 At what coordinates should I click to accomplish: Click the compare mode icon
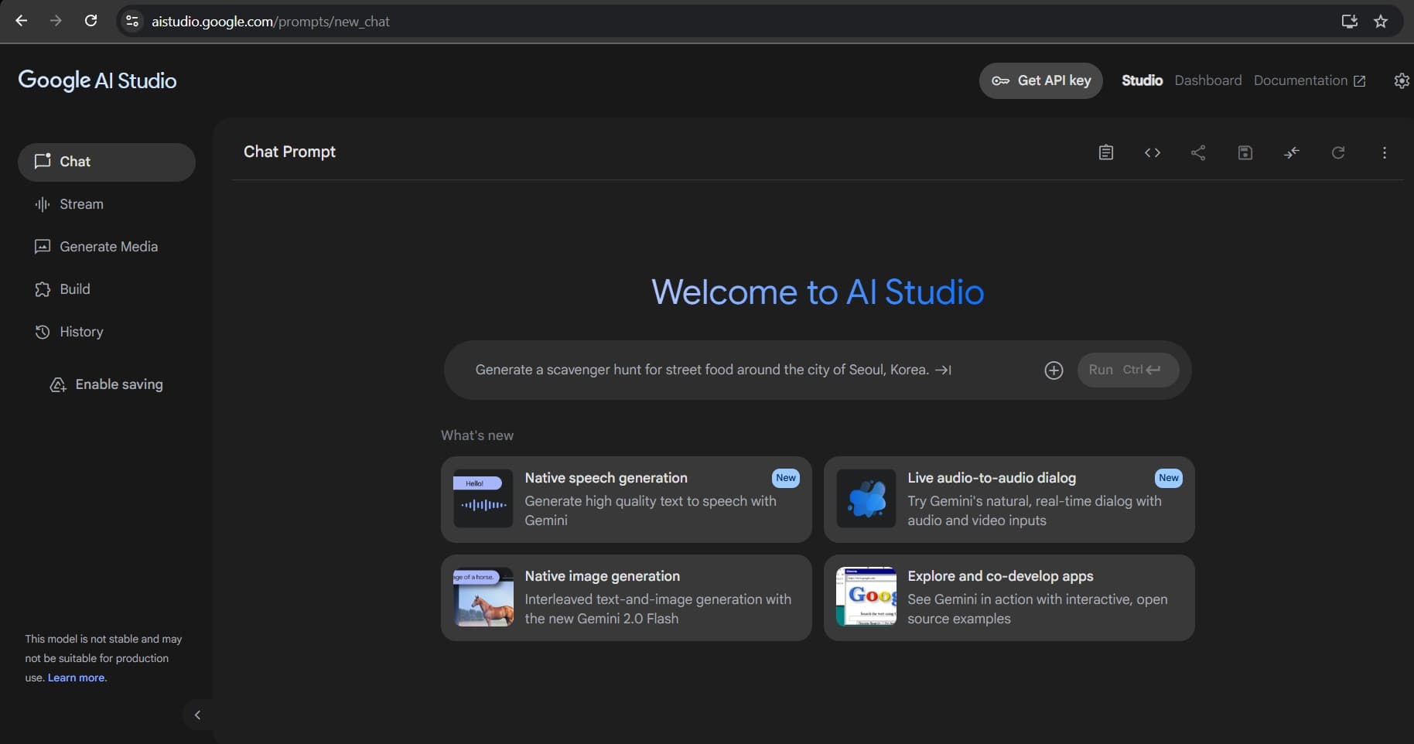(1292, 152)
